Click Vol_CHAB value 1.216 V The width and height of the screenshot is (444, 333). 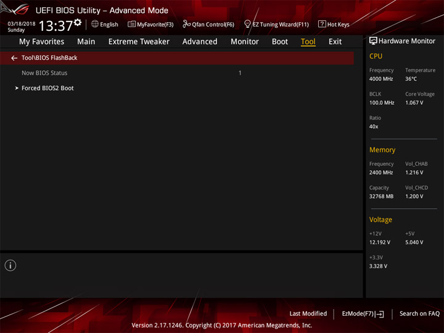(x=414, y=173)
